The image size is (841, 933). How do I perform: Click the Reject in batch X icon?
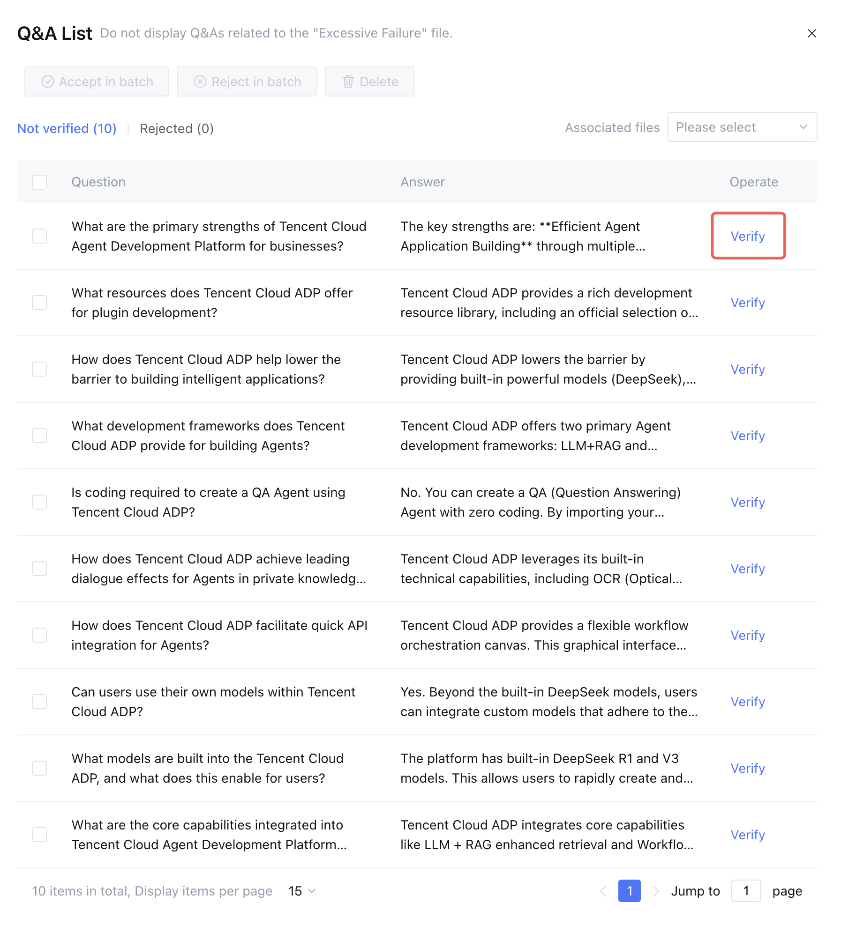[200, 81]
